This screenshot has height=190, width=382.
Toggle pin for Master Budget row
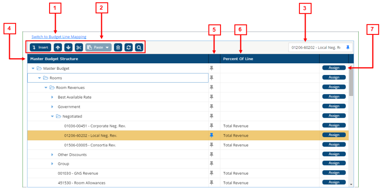click(x=211, y=68)
